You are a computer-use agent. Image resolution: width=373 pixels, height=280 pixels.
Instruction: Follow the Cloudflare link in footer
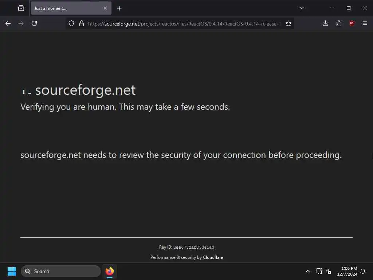click(x=213, y=257)
